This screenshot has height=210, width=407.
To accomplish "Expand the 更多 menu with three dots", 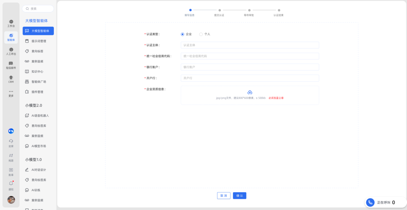I will (11, 92).
